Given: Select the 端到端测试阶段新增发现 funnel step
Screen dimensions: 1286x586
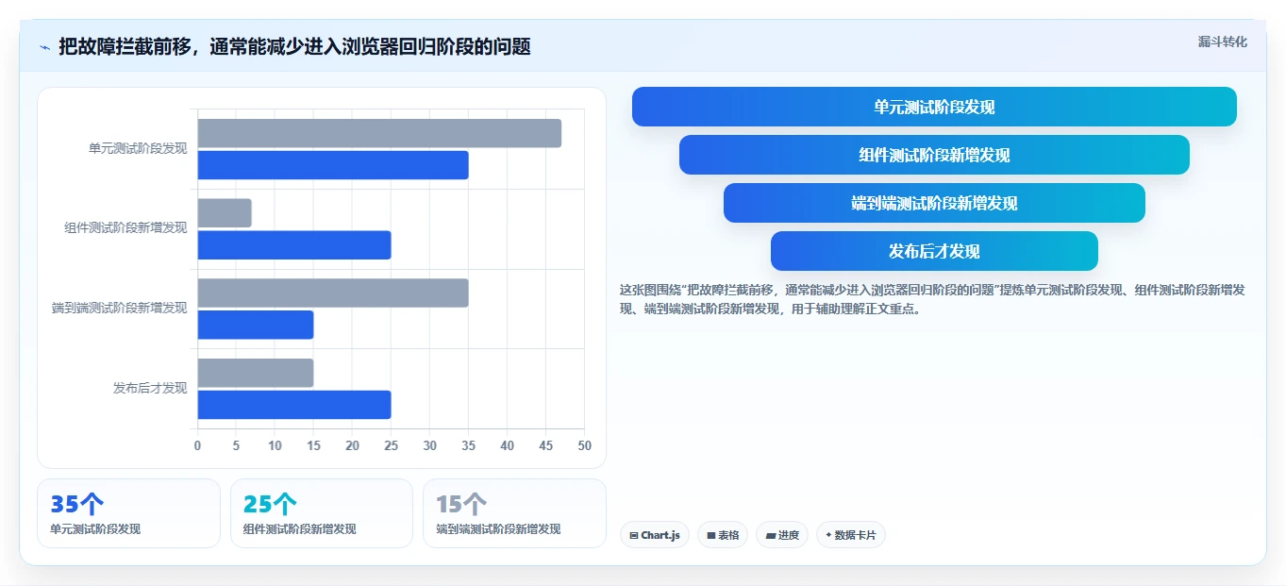Looking at the screenshot, I should click(934, 203).
